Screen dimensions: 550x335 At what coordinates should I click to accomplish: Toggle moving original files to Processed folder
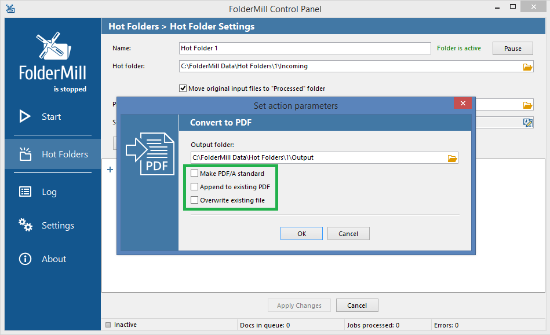pyautogui.click(x=183, y=88)
